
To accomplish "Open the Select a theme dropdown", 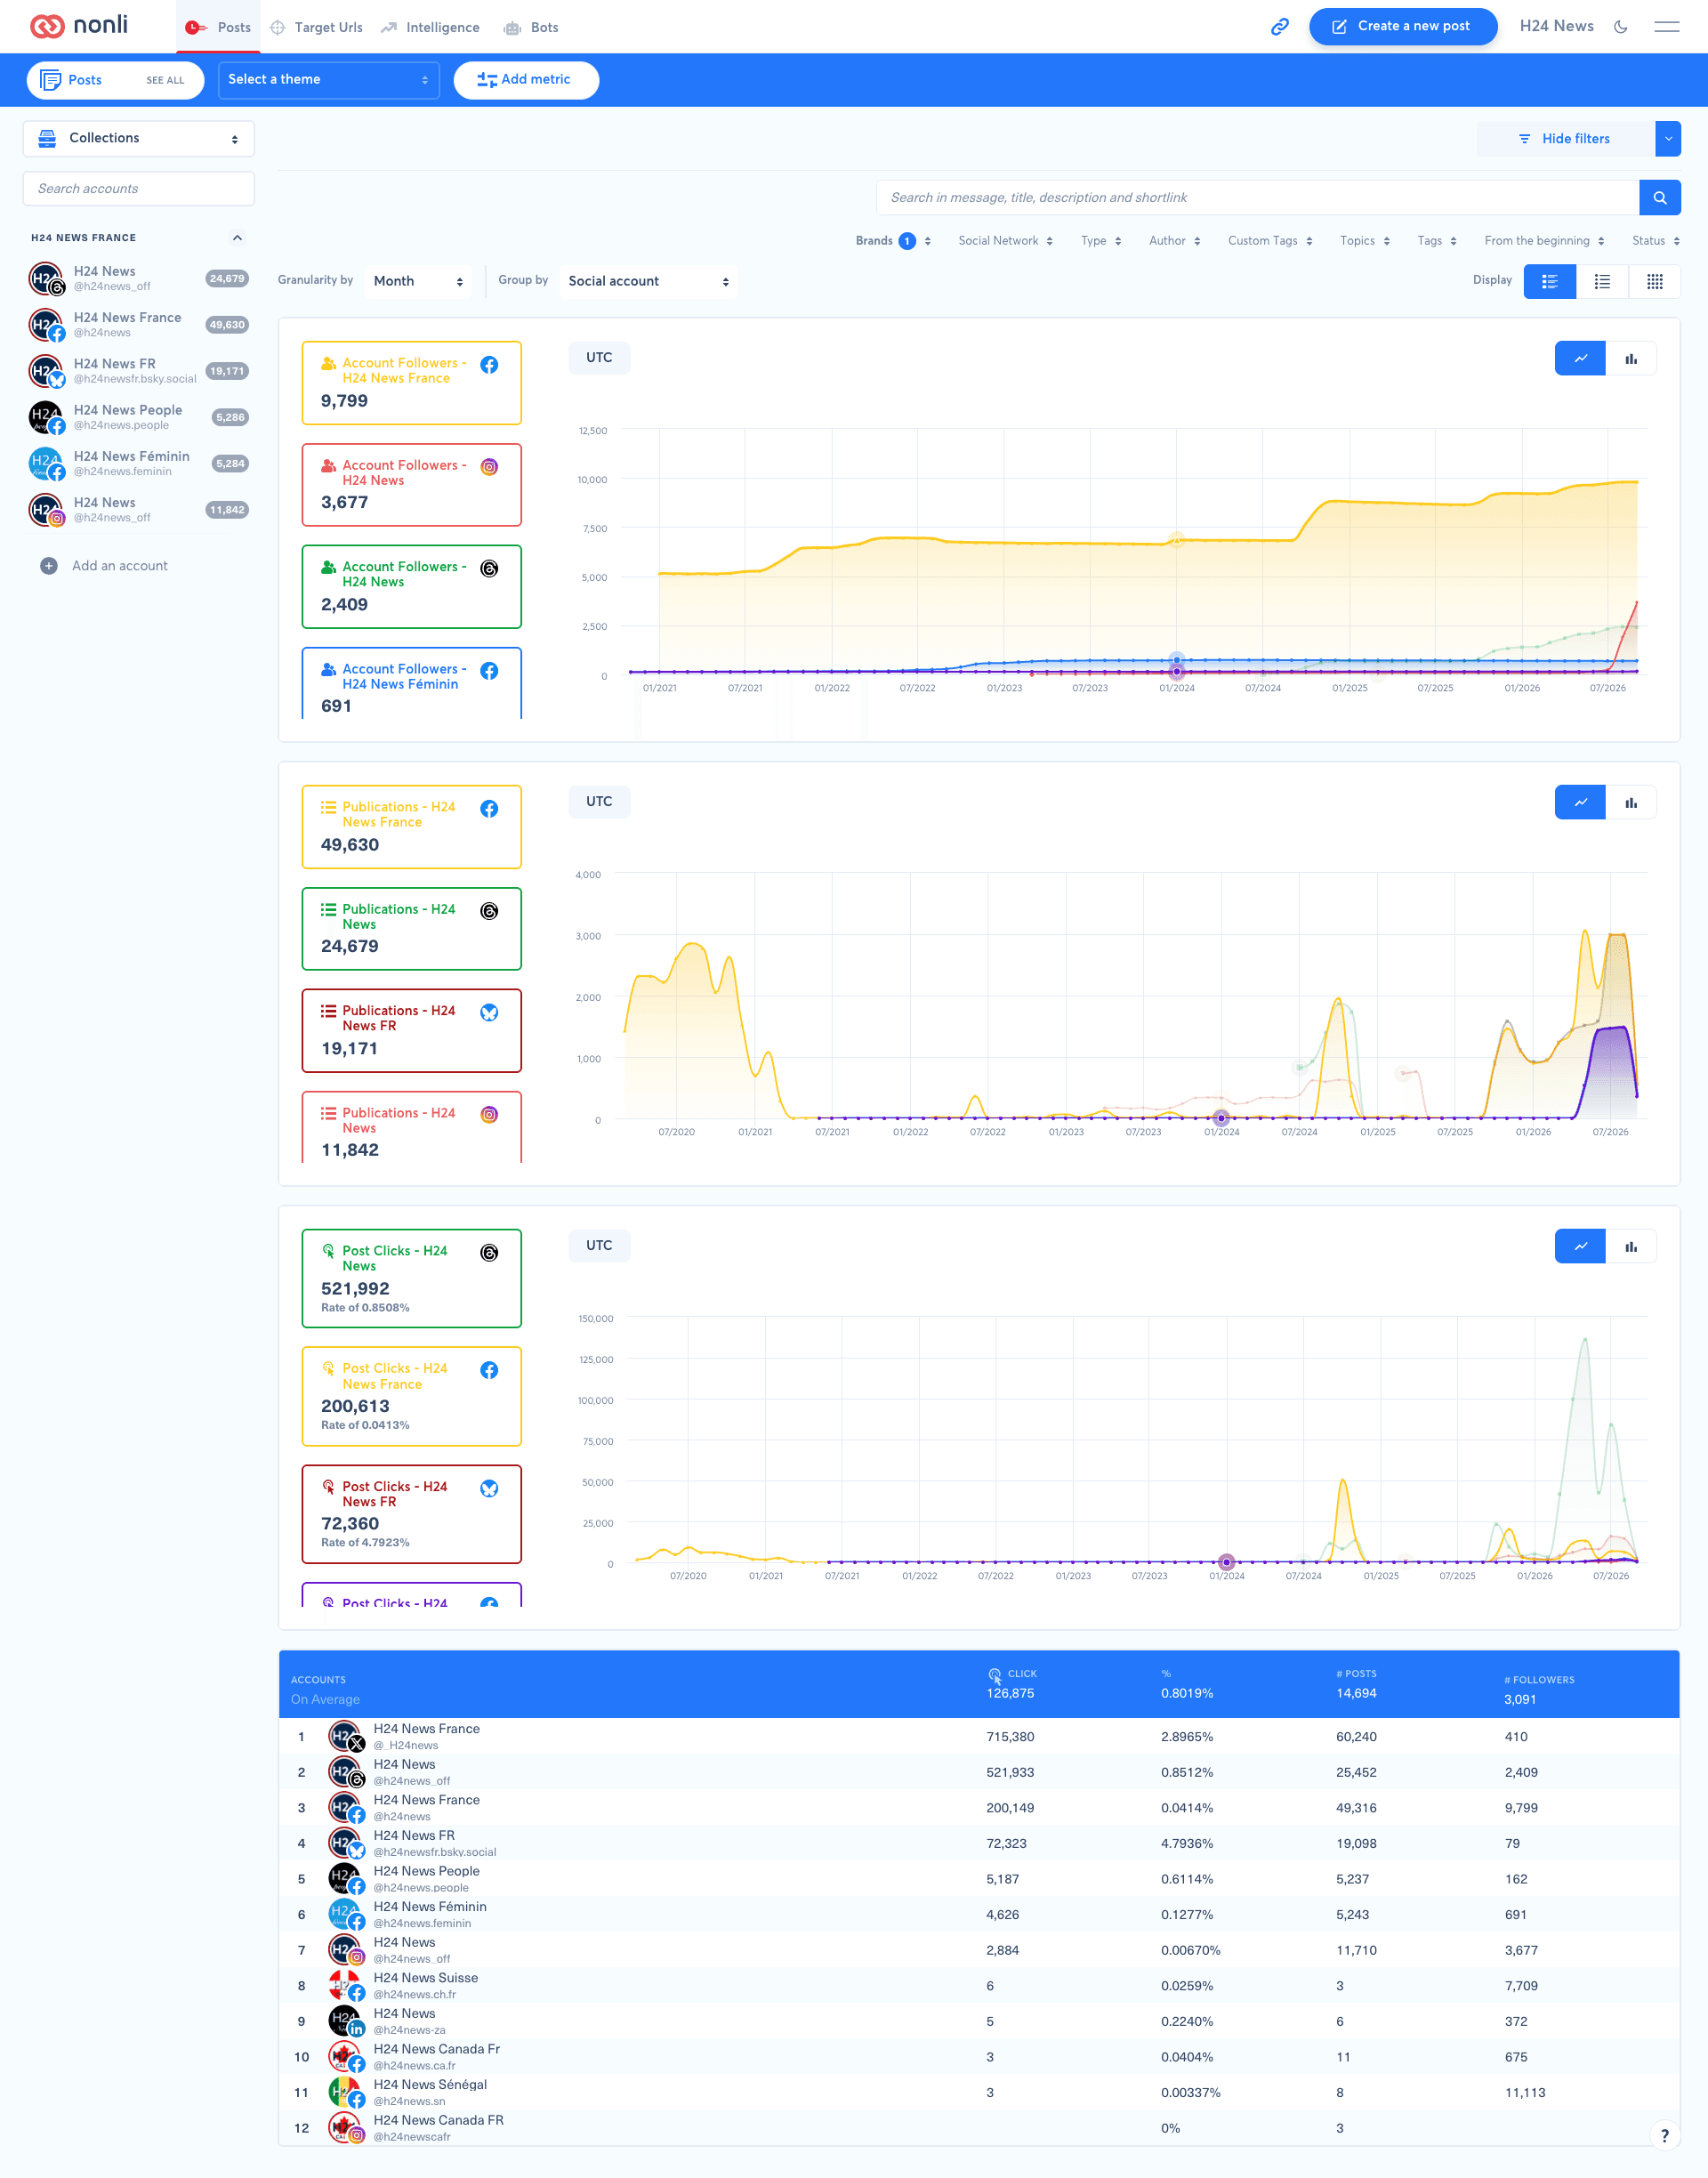I will 329,80.
